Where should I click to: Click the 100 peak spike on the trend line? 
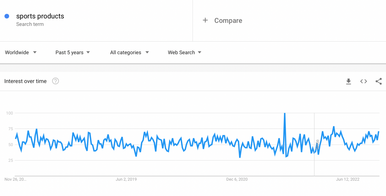(285, 114)
